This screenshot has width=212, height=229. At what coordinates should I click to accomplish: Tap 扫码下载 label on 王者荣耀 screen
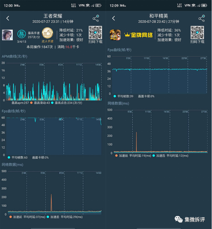click(95, 42)
